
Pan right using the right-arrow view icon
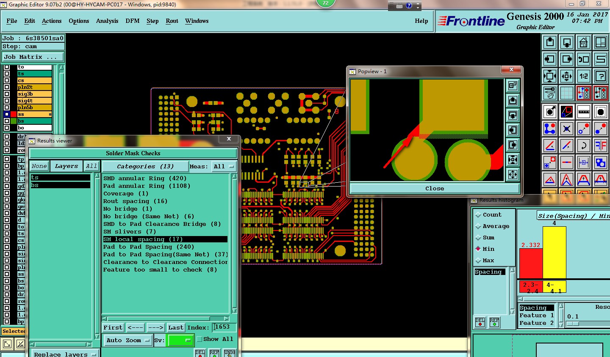coord(567,59)
